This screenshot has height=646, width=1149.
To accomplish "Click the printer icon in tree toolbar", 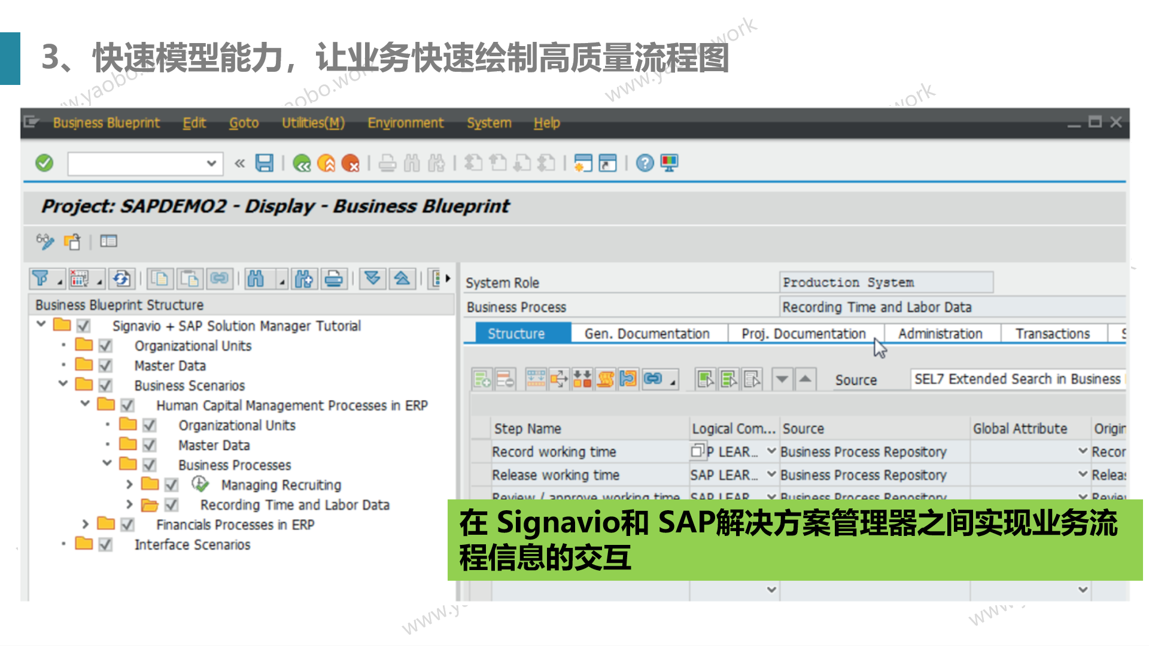I will (334, 279).
